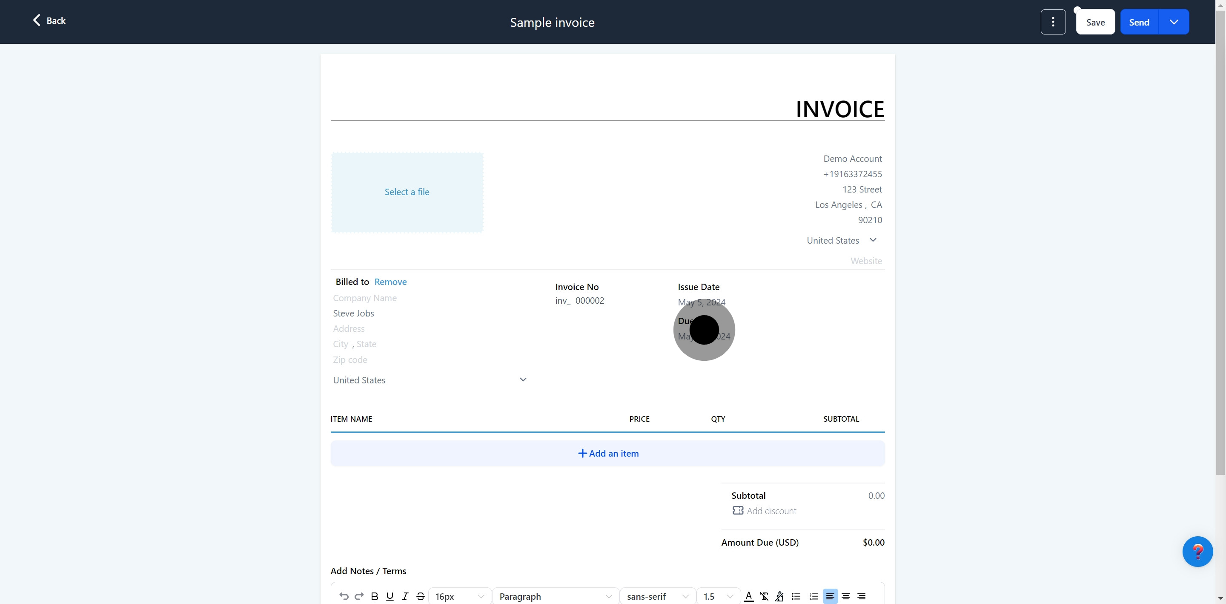Image resolution: width=1226 pixels, height=604 pixels.
Task: Click the redo icon in editor
Action: (x=359, y=596)
